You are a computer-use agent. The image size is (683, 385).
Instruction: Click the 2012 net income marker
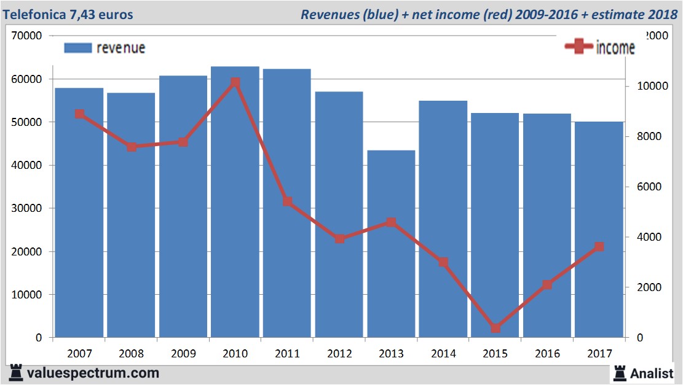339,239
